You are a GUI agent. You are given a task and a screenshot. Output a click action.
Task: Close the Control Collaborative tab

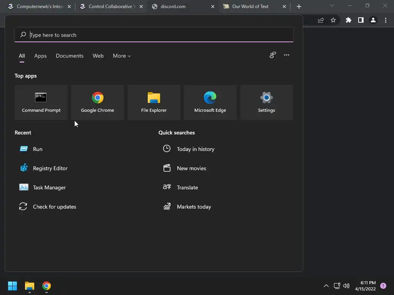[141, 7]
